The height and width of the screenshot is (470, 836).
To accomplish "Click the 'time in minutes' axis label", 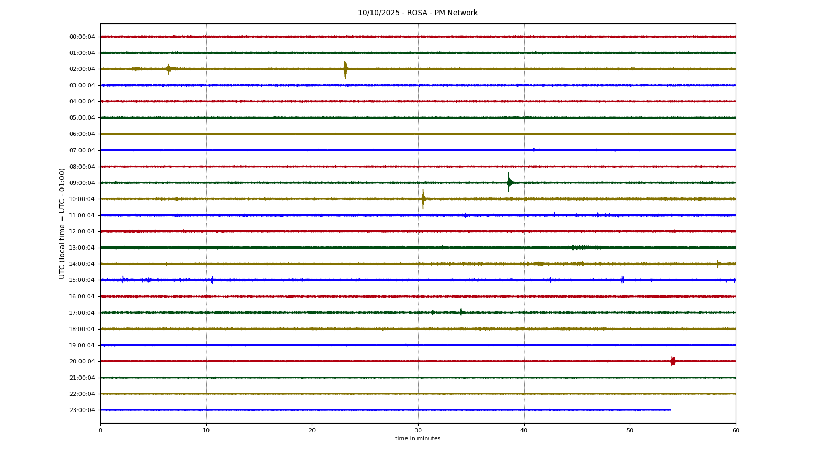I will [x=417, y=439].
